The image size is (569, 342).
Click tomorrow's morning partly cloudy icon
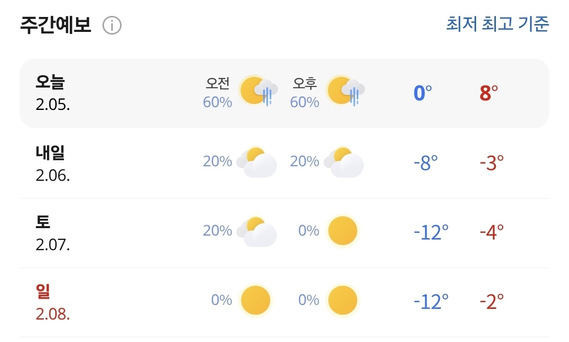257,162
